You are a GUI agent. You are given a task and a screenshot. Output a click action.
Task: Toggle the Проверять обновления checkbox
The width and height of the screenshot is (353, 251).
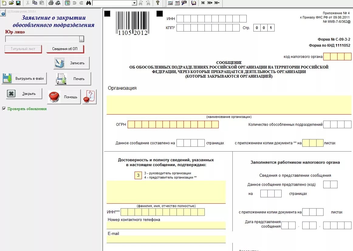(4, 109)
